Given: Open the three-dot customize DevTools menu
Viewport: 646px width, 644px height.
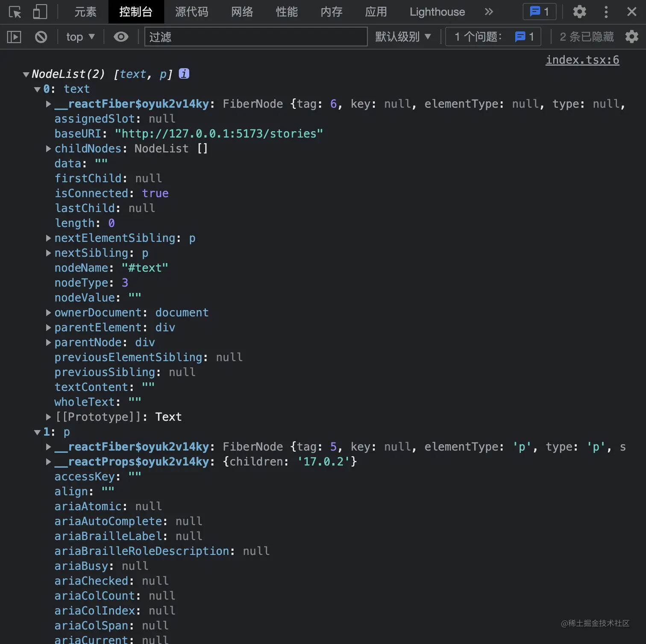Looking at the screenshot, I should 606,12.
